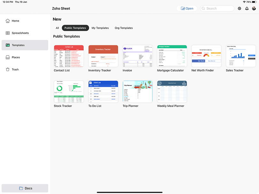Click the Thu 19 Jan date text
259x194 pixels.
click(21, 2)
